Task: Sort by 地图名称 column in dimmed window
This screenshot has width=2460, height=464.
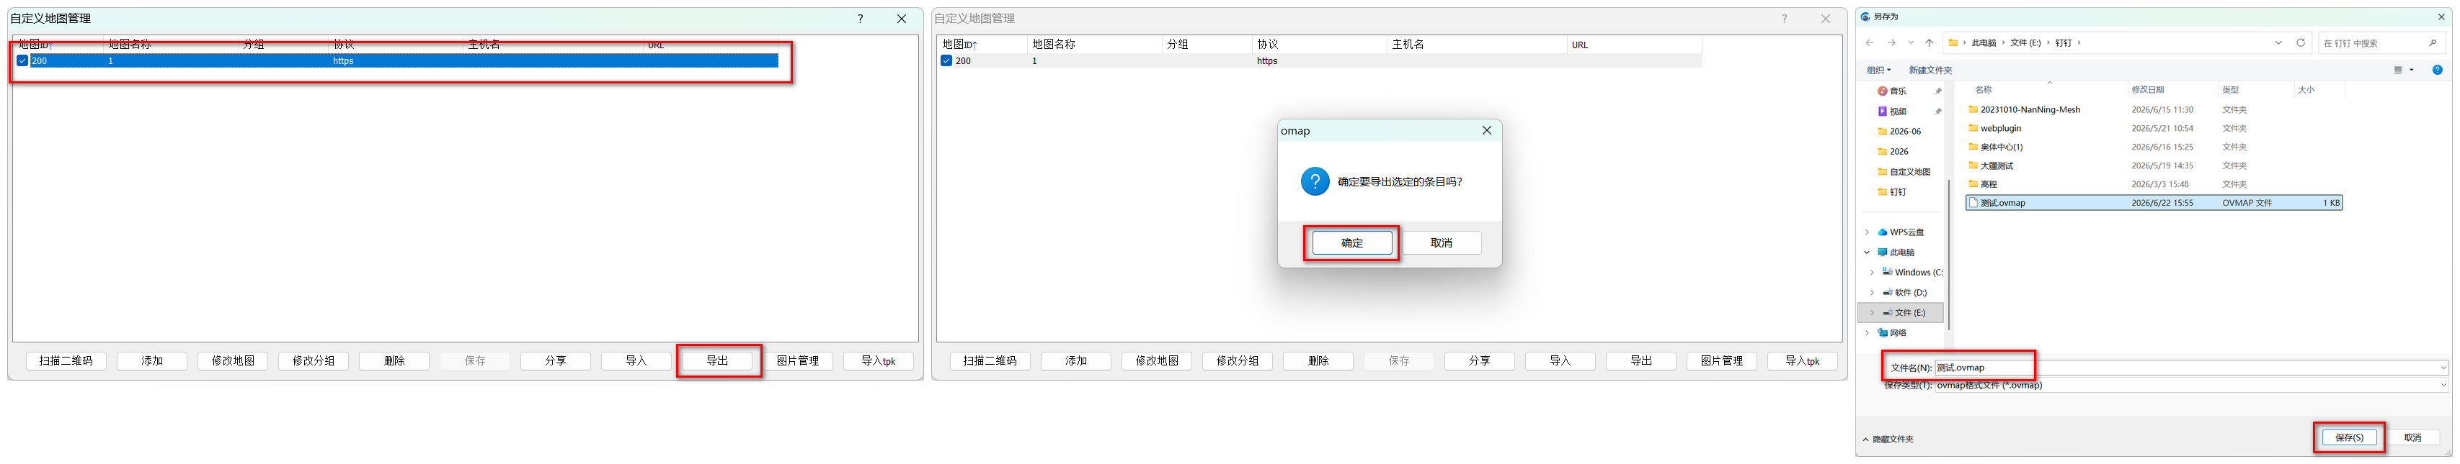Action: pos(1094,45)
